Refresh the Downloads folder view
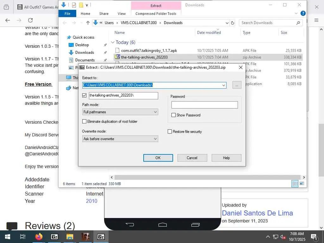The image size is (324, 243). (233, 23)
